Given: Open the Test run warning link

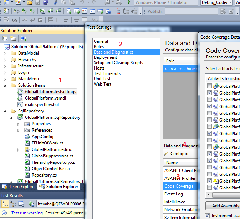Looking at the screenshot, I should pos(27,213).
